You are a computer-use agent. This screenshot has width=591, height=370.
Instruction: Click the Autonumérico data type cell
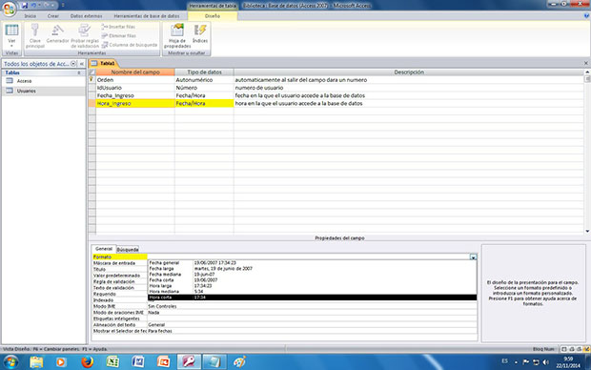(x=204, y=80)
